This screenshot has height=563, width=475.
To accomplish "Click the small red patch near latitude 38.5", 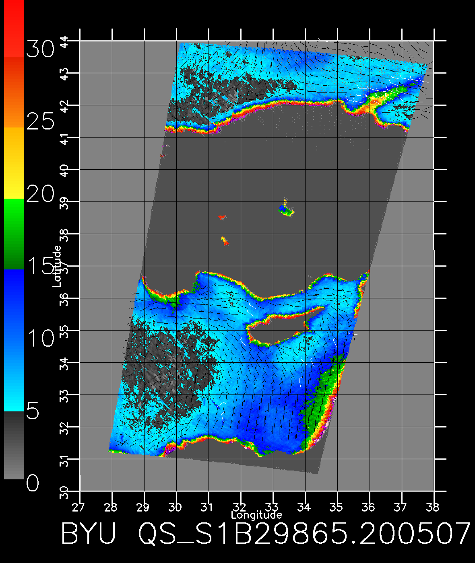I will click(x=221, y=217).
